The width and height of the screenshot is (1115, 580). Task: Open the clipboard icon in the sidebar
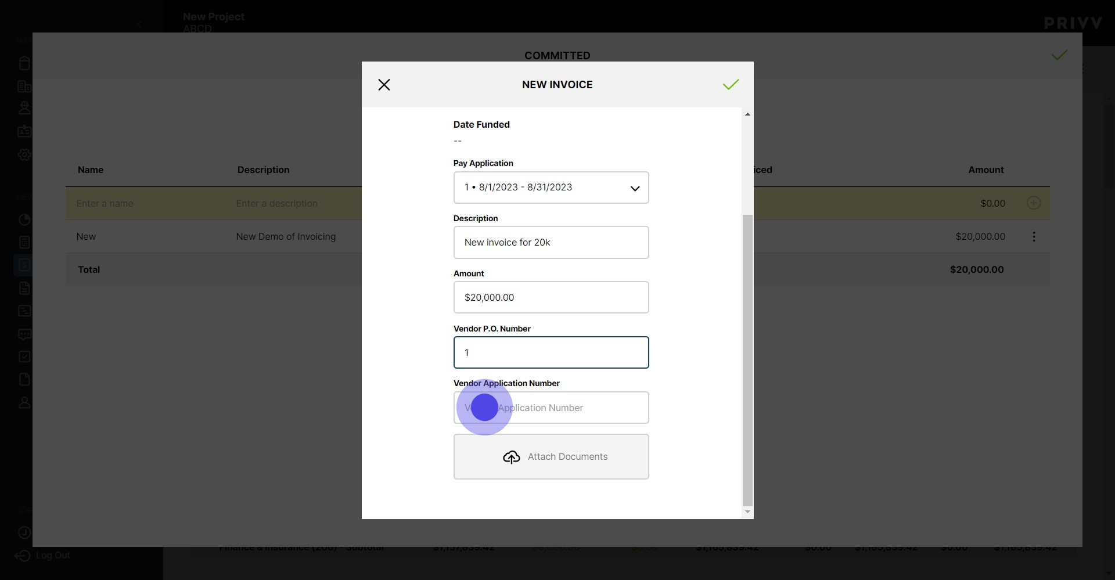[x=24, y=63]
